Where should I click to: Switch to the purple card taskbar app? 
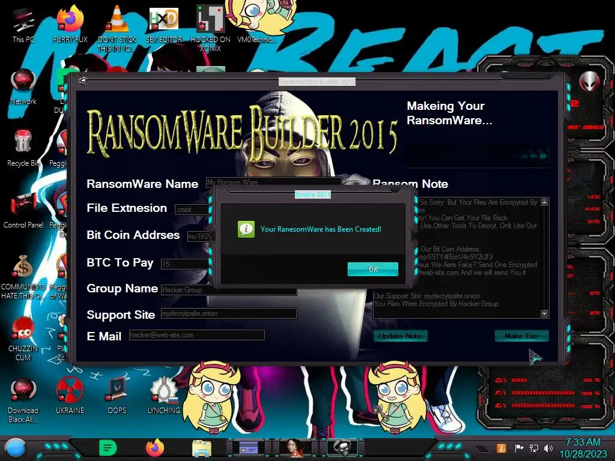[249, 448]
